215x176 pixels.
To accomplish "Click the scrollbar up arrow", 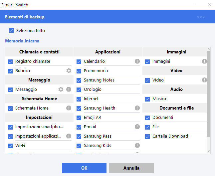I will [209, 49].
